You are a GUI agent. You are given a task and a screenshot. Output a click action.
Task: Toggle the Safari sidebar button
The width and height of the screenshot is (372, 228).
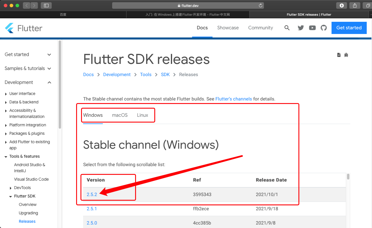pyautogui.click(x=46, y=5)
